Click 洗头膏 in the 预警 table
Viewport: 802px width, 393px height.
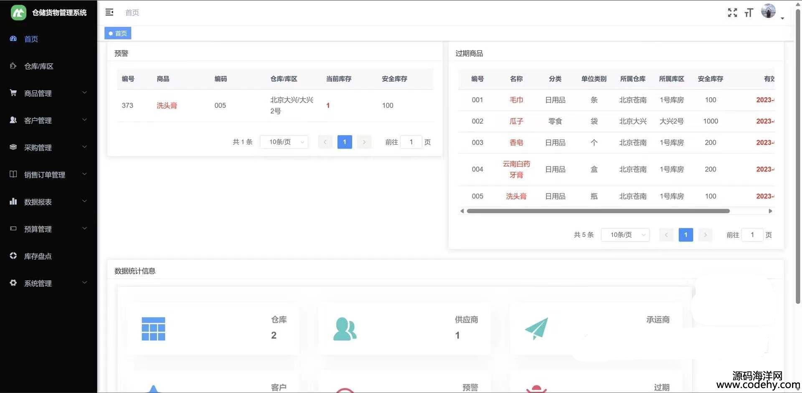[x=167, y=106]
